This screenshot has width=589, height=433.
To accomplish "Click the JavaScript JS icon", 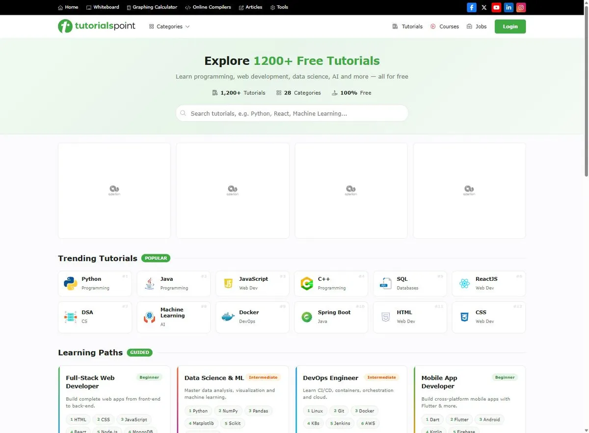I will click(x=228, y=283).
